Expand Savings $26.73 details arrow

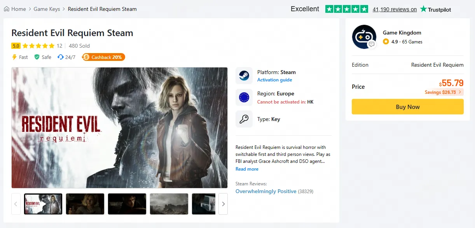(460, 92)
